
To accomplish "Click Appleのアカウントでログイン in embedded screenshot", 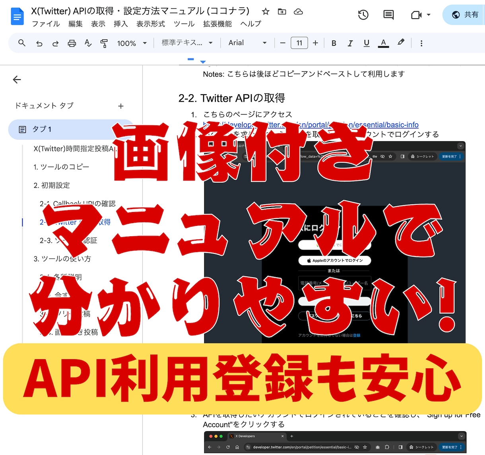I will point(335,261).
